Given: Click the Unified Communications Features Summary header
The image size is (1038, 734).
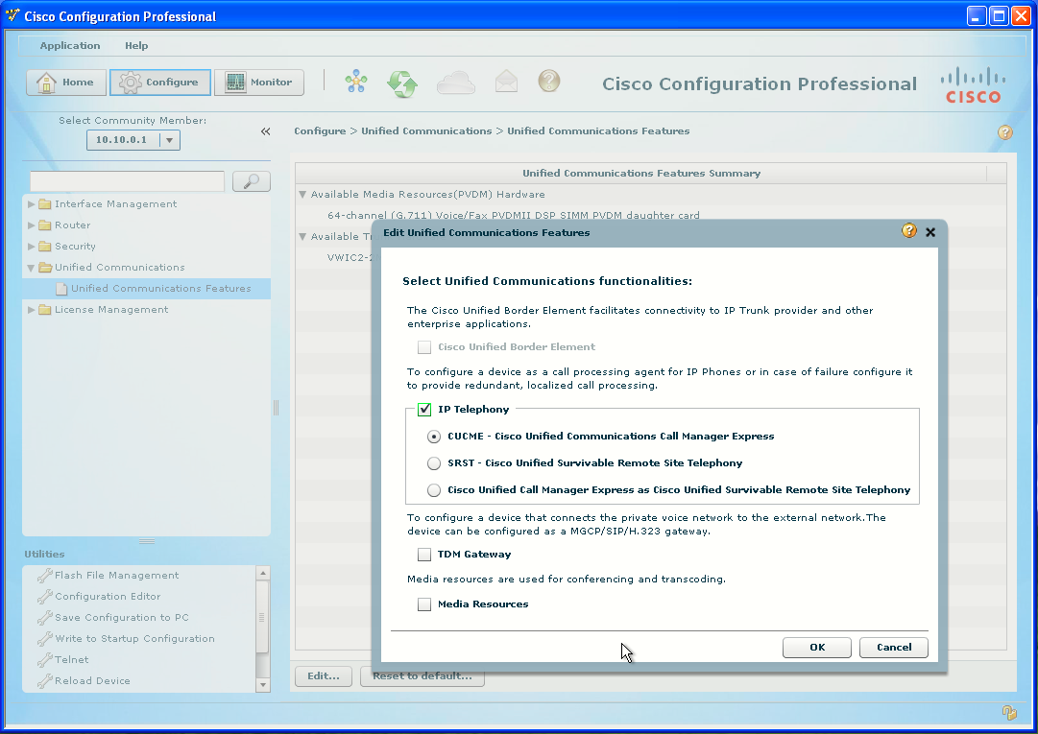Looking at the screenshot, I should tap(640, 174).
